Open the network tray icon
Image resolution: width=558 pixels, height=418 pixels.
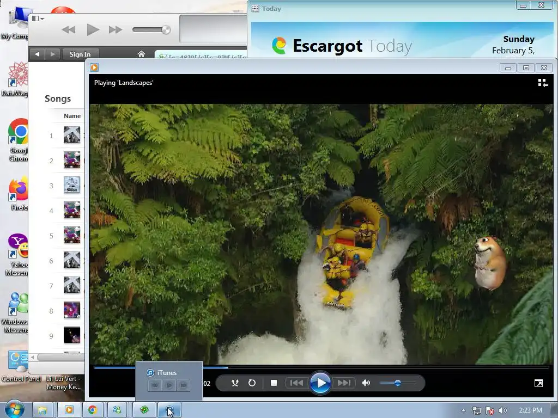476,410
